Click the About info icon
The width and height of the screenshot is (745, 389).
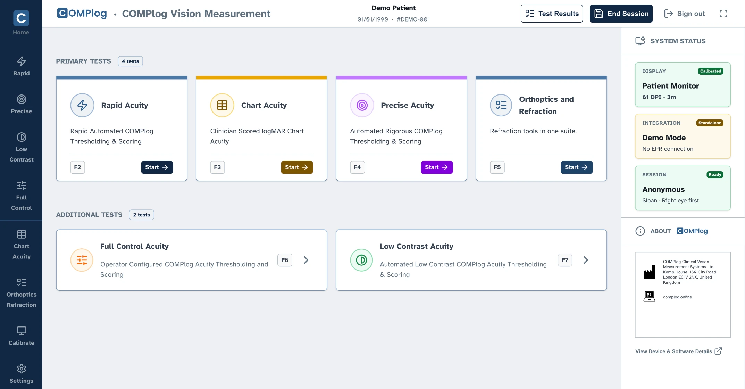[x=640, y=231]
